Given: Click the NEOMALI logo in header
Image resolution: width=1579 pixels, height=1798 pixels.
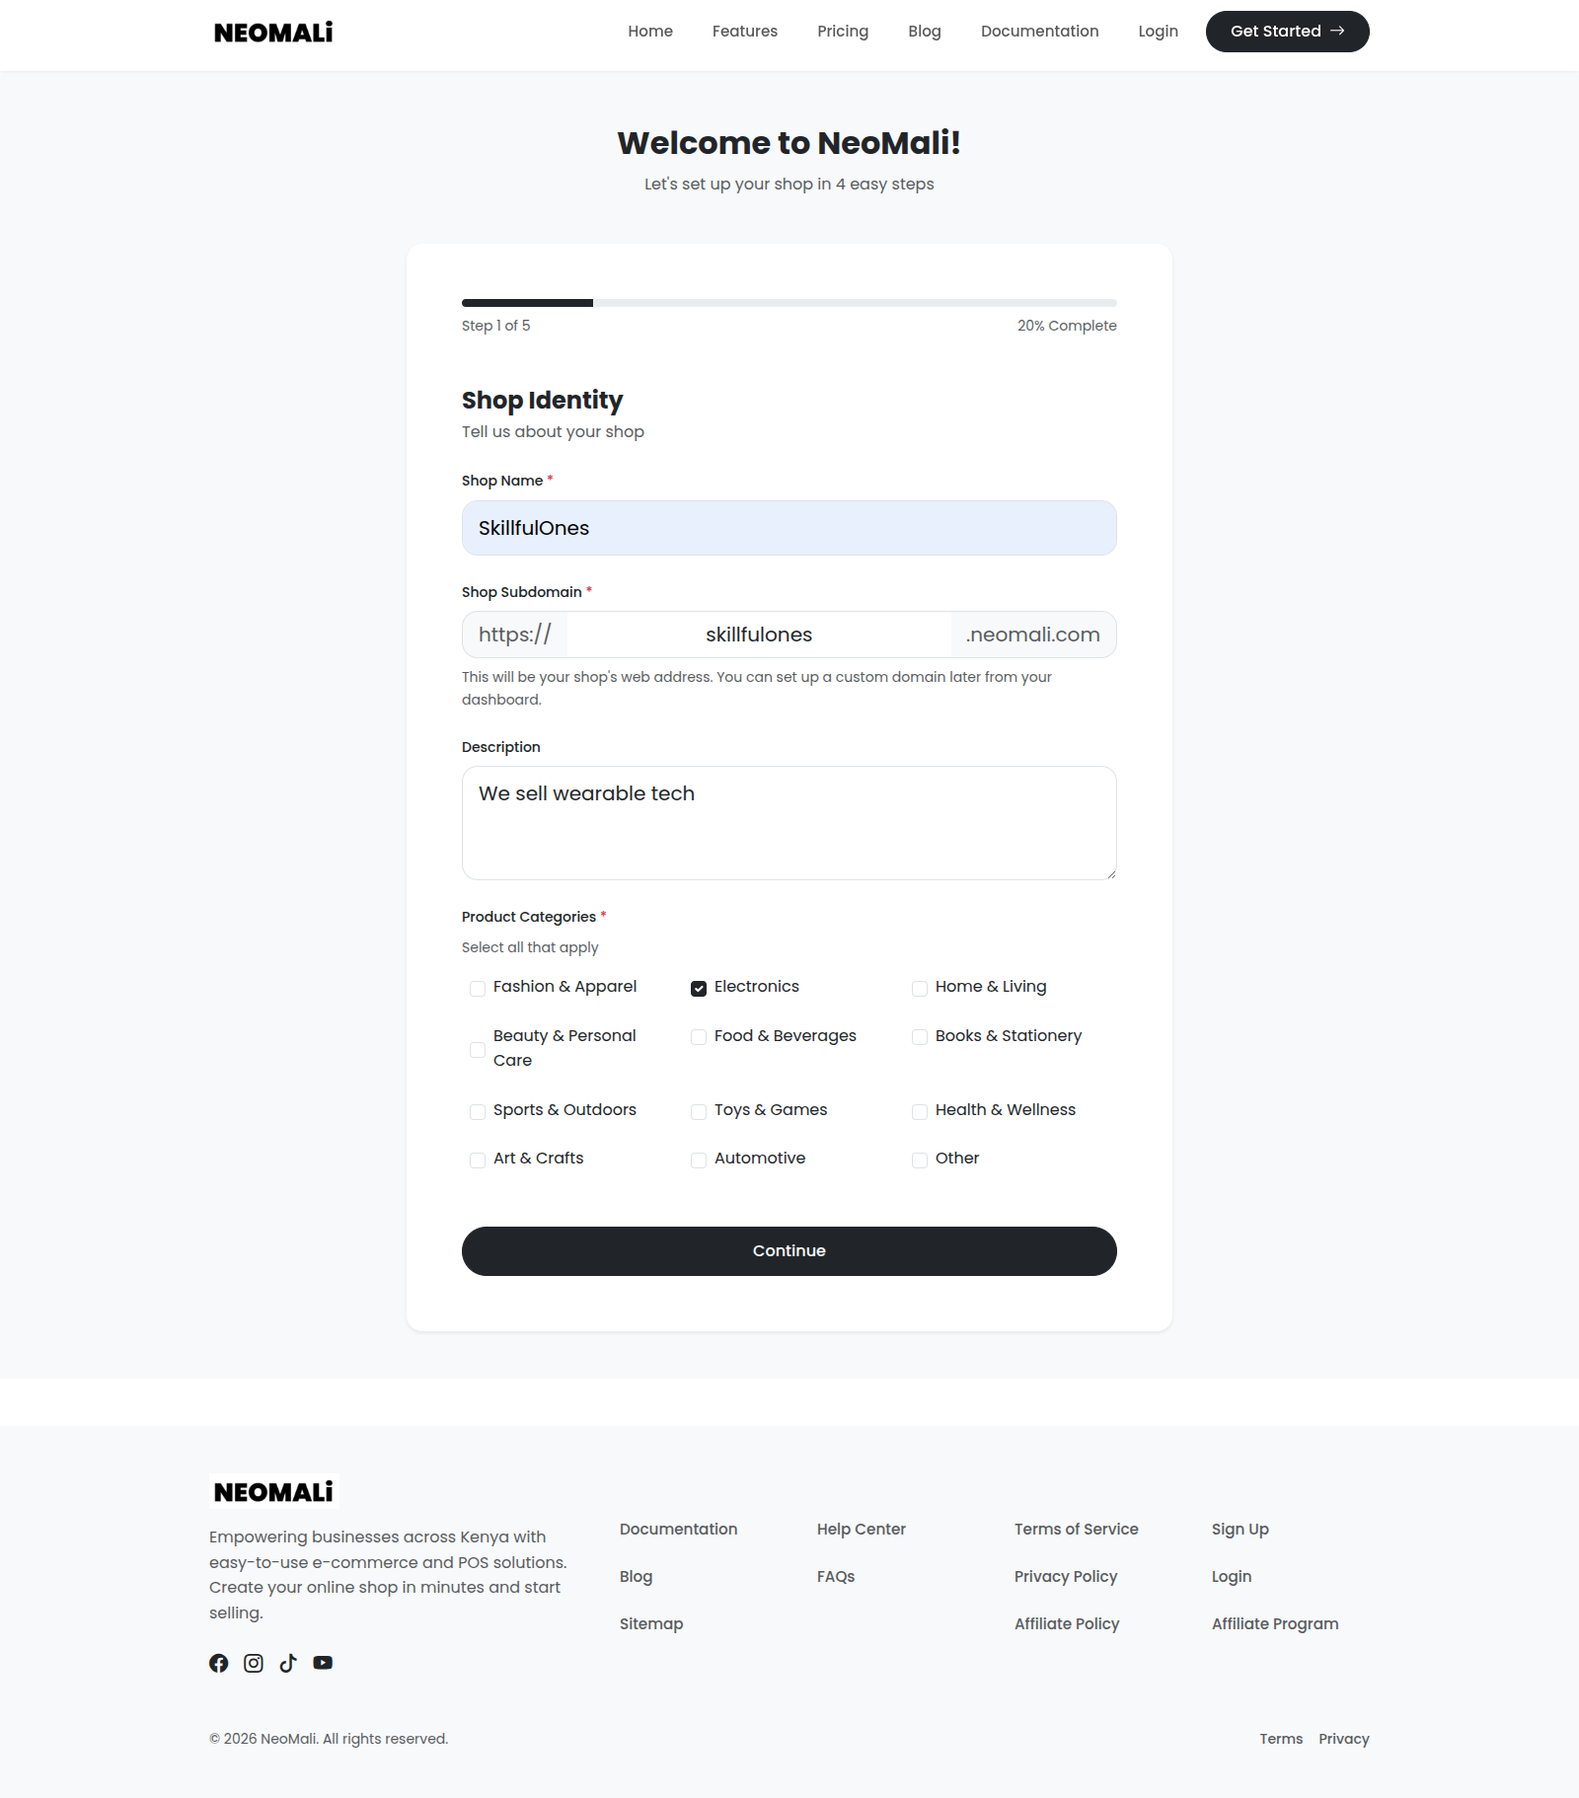Looking at the screenshot, I should [x=273, y=33].
